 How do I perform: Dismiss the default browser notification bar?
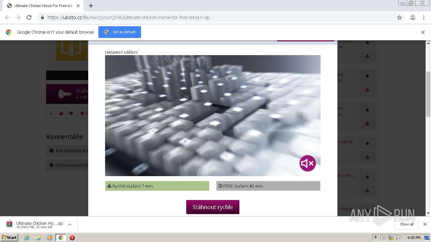pos(423,32)
